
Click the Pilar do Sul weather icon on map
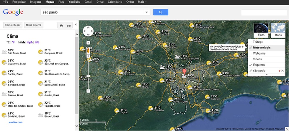(100, 98)
